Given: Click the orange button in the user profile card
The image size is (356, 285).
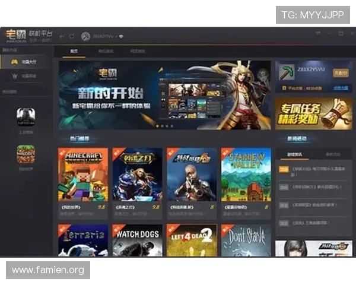Looking at the screenshot, I should [341, 72].
